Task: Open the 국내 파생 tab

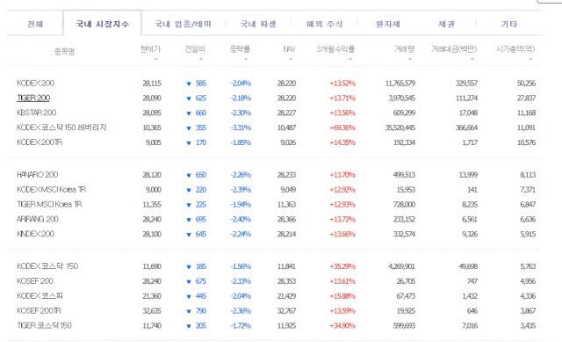Action: point(258,24)
